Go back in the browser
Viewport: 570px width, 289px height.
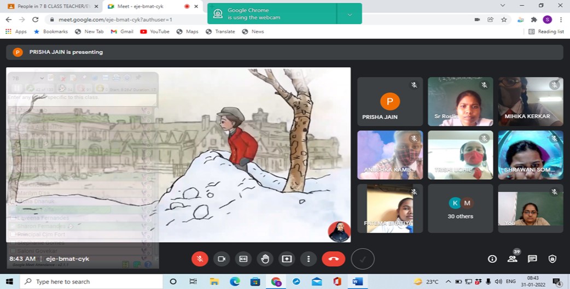tap(8, 20)
